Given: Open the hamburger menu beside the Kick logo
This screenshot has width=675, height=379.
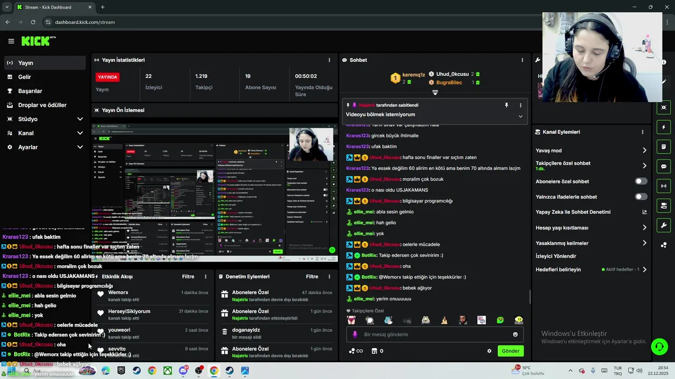Looking at the screenshot, I should 11,41.
